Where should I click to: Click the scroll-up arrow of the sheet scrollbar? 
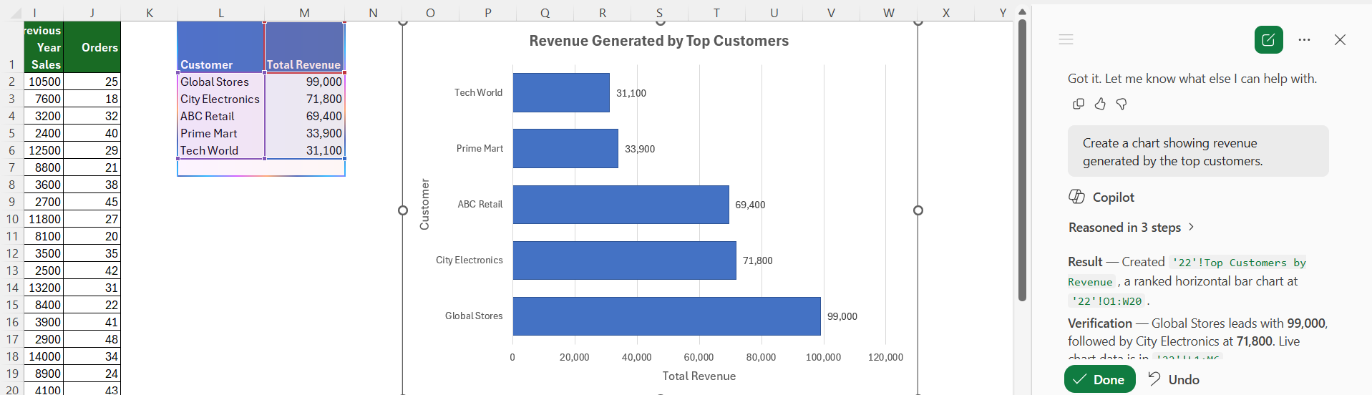point(1022,12)
